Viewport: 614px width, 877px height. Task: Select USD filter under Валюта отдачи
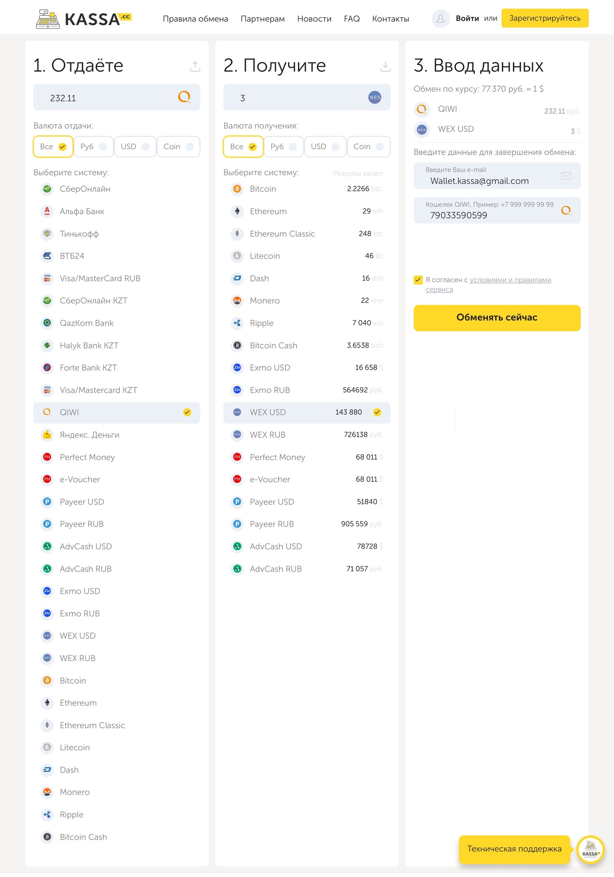tap(135, 147)
